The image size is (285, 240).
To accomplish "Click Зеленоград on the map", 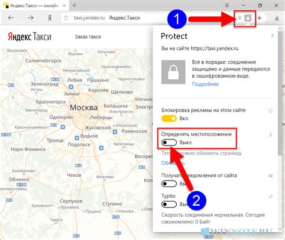I will pos(44,84).
